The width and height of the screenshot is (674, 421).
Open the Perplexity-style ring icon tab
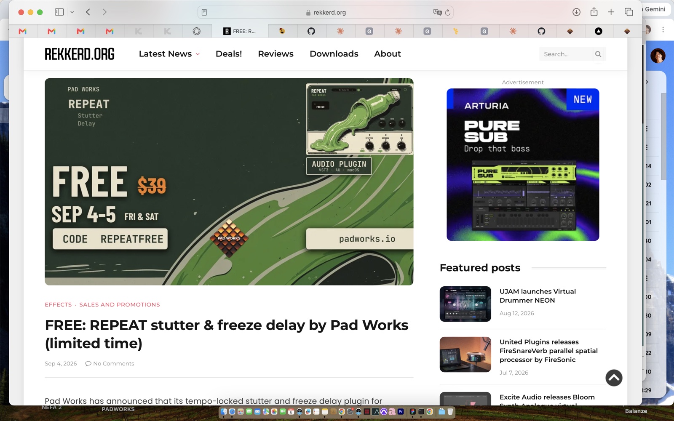coord(197,31)
